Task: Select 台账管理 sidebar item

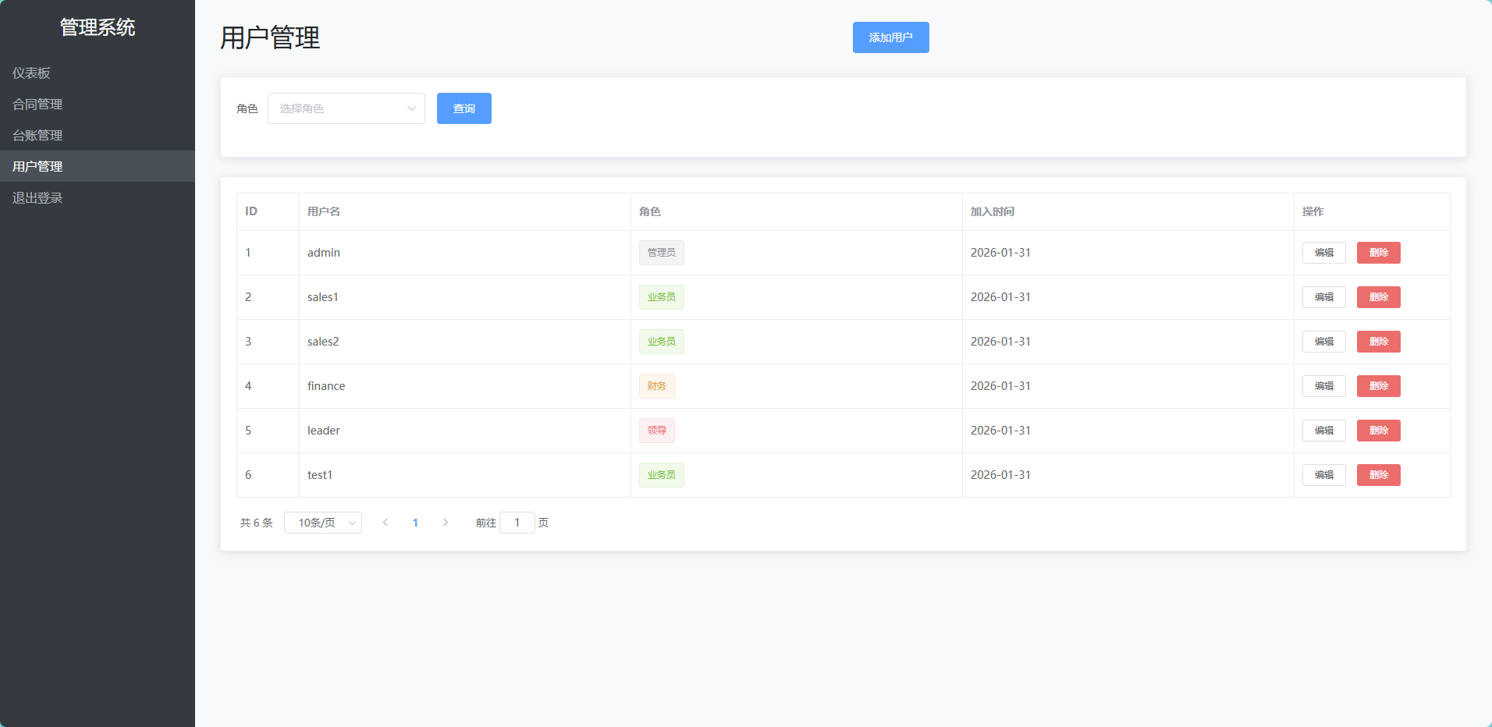Action: (37, 135)
